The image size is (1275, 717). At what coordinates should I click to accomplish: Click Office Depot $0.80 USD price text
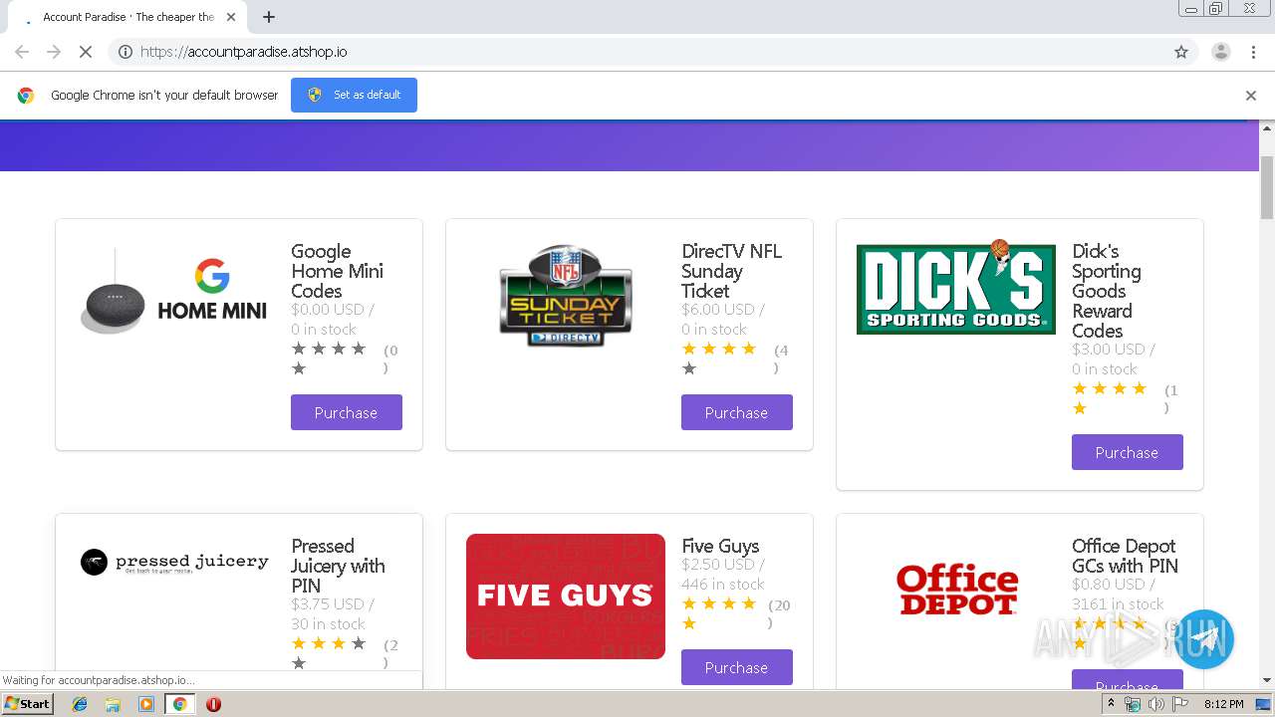point(1114,585)
